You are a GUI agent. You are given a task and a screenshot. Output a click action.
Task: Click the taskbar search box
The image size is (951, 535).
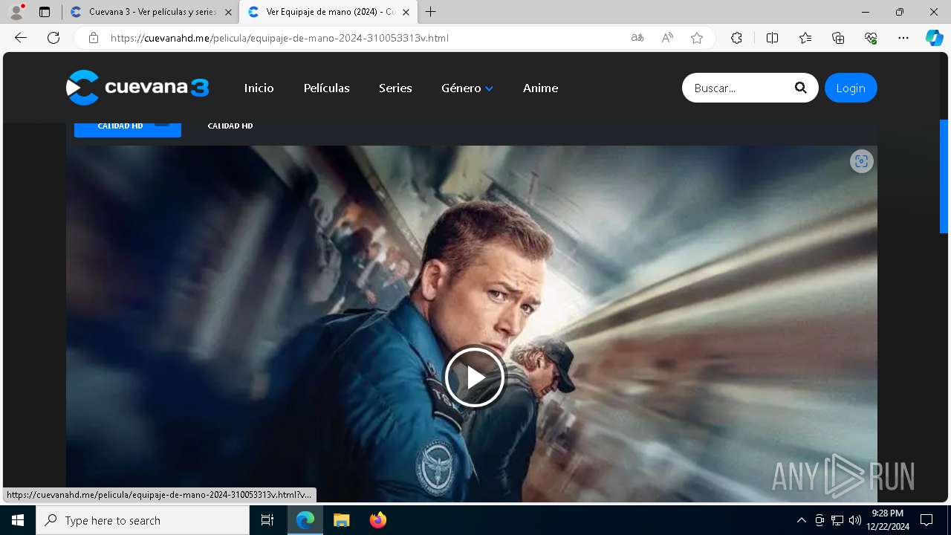click(143, 520)
